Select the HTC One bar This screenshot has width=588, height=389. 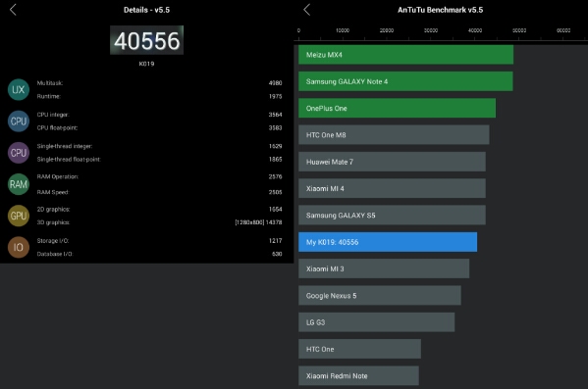[x=359, y=349]
